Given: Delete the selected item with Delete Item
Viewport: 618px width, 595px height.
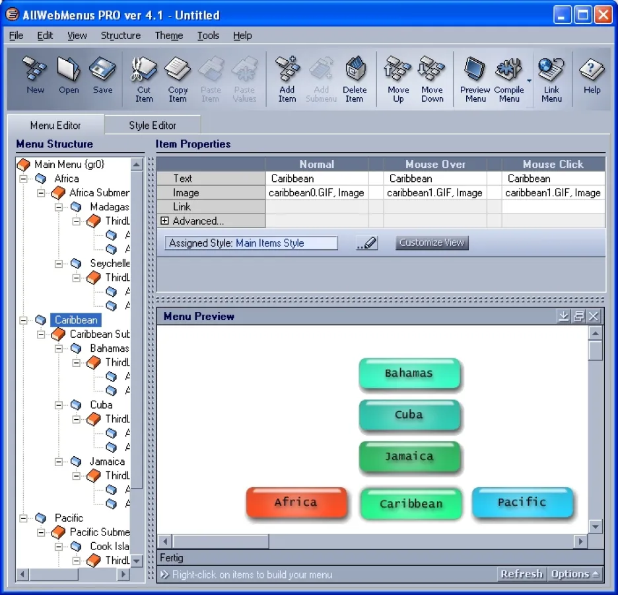Looking at the screenshot, I should click(355, 79).
